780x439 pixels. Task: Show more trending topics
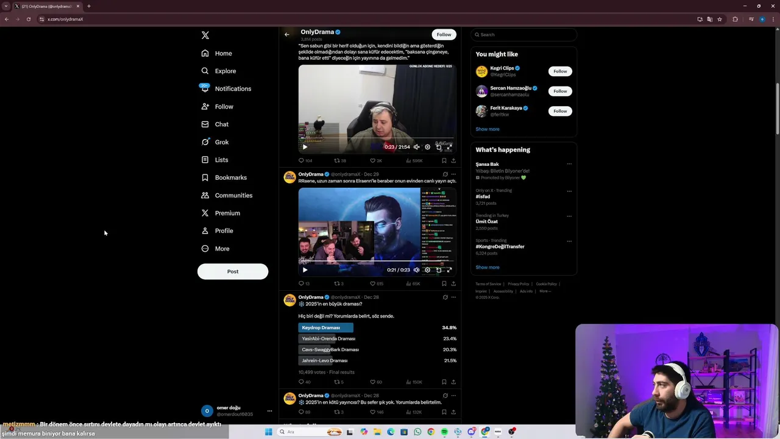(x=487, y=267)
